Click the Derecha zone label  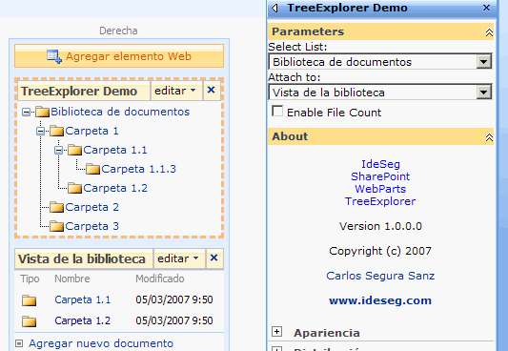pos(118,31)
